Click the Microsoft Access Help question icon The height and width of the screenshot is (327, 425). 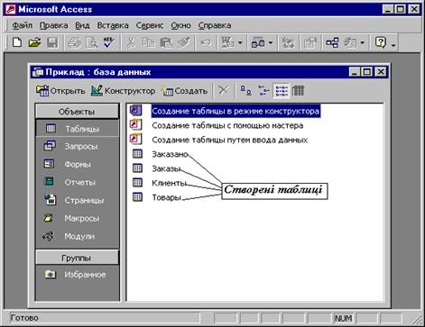click(x=381, y=42)
